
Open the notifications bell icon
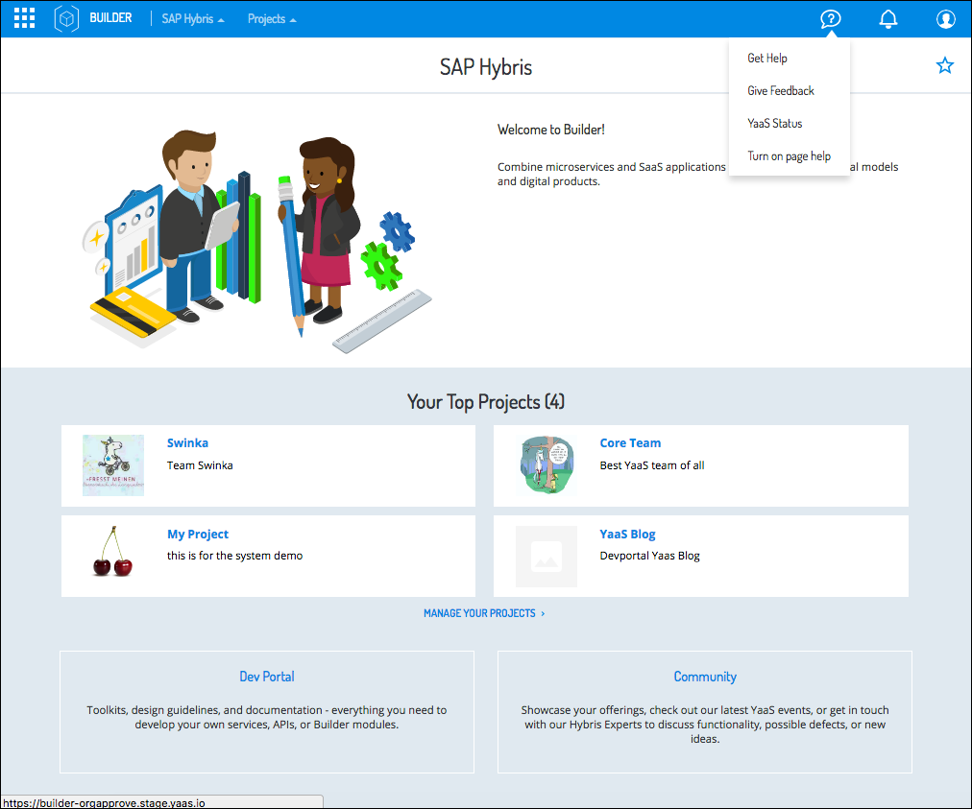pos(887,19)
